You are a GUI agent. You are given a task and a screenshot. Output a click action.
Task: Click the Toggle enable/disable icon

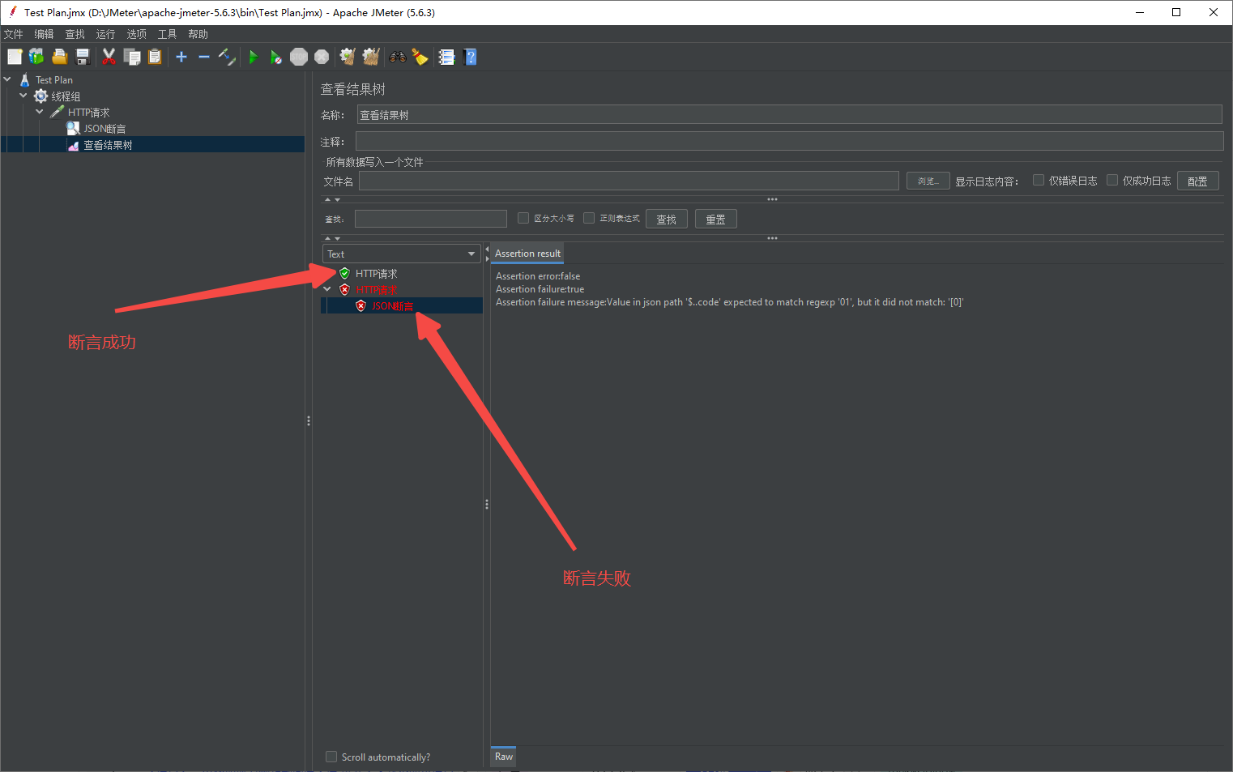click(227, 57)
